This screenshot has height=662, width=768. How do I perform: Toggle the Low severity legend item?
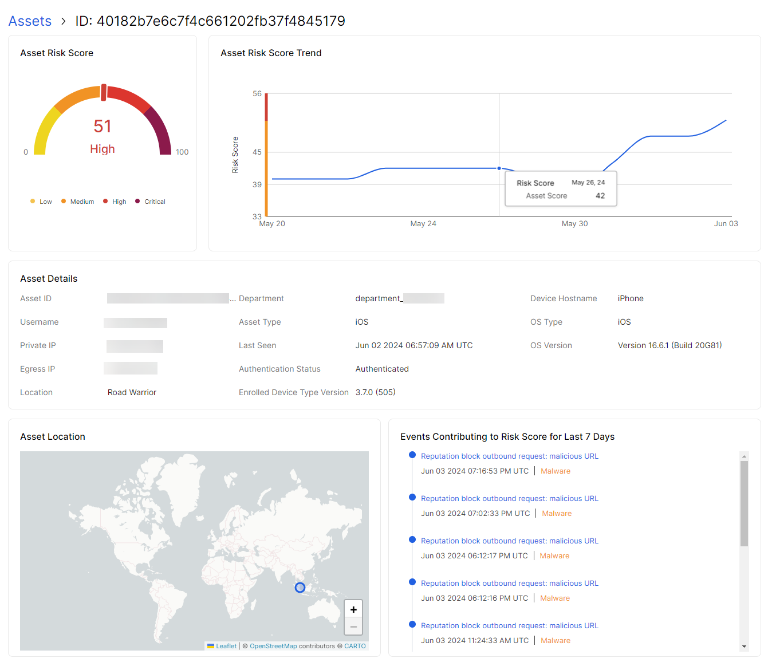coord(41,201)
